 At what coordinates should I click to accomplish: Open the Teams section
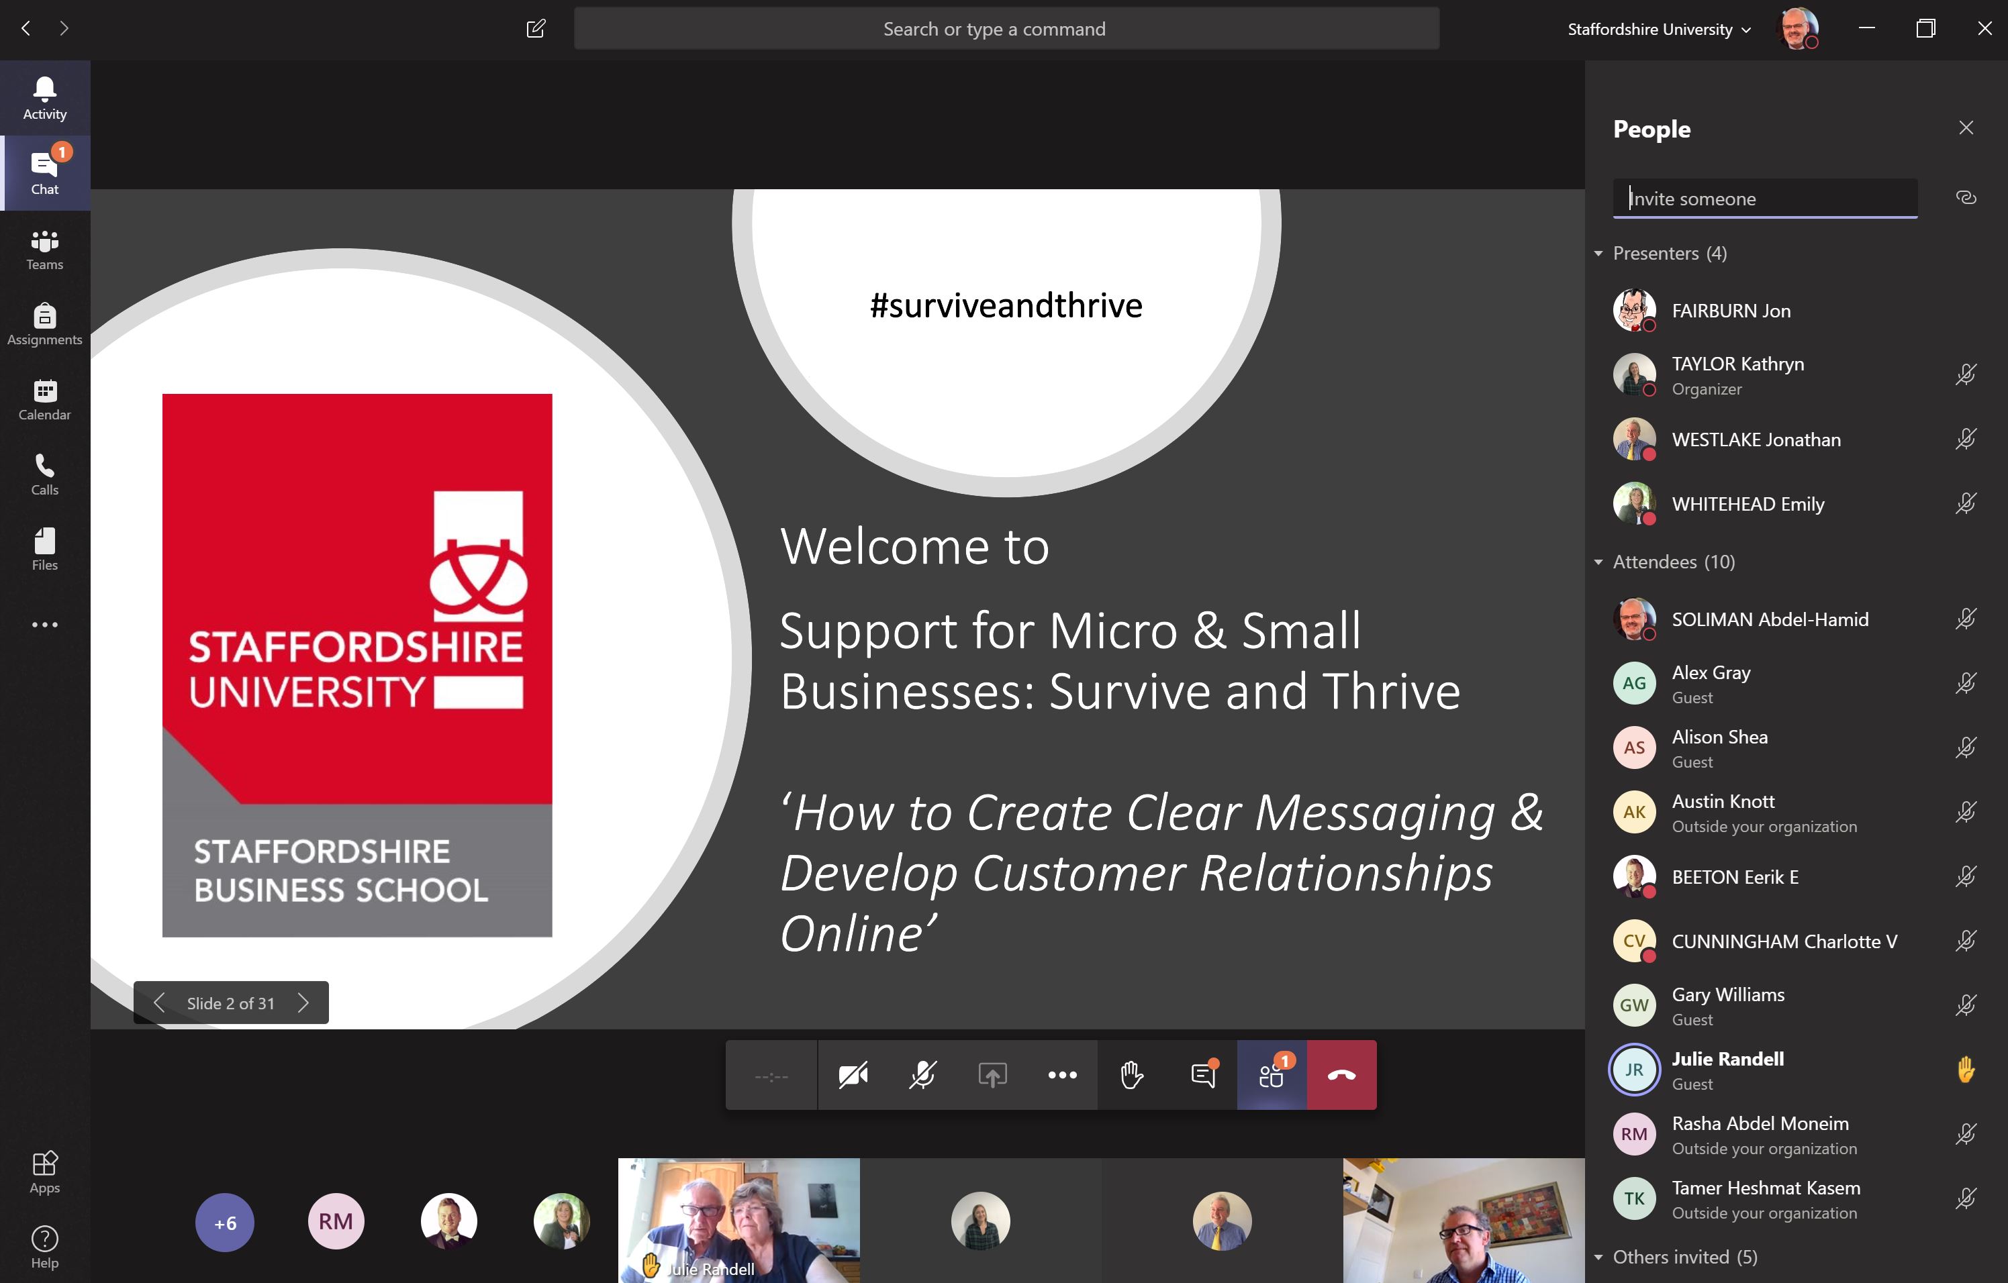[45, 249]
